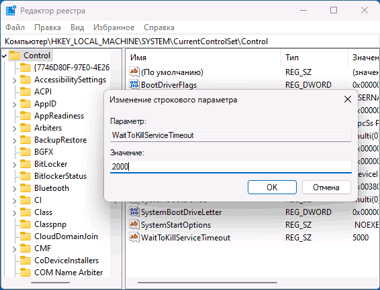
Task: Expand the Class registry key
Action: (x=15, y=213)
